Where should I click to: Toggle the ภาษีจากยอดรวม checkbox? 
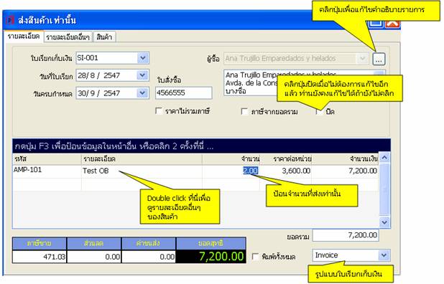coord(244,112)
